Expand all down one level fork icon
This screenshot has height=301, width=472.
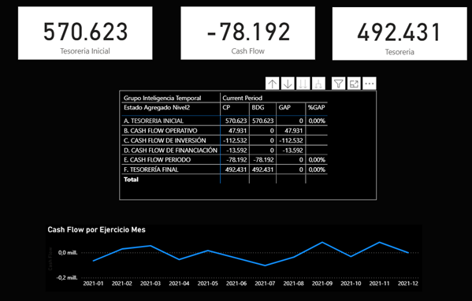coord(318,84)
